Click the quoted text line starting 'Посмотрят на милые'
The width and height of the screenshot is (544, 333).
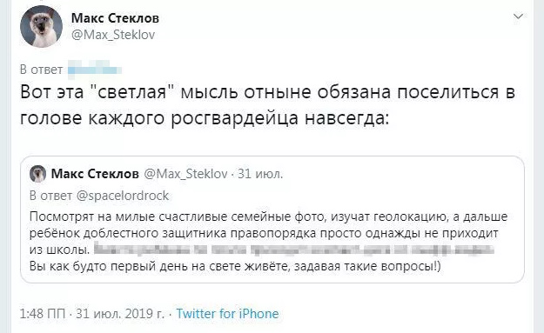(269, 216)
